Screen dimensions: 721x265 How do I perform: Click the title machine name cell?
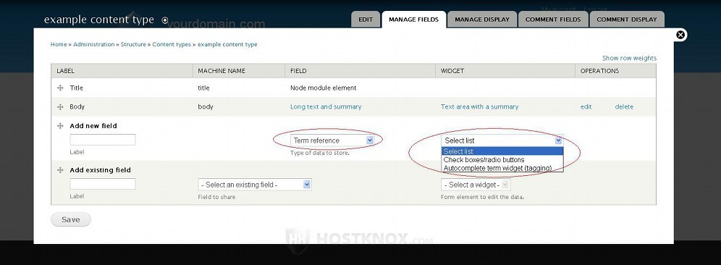click(x=203, y=88)
